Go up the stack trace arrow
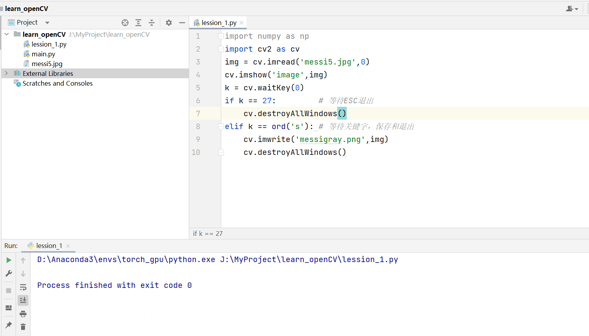Image resolution: width=589 pixels, height=336 pixels. (x=23, y=261)
